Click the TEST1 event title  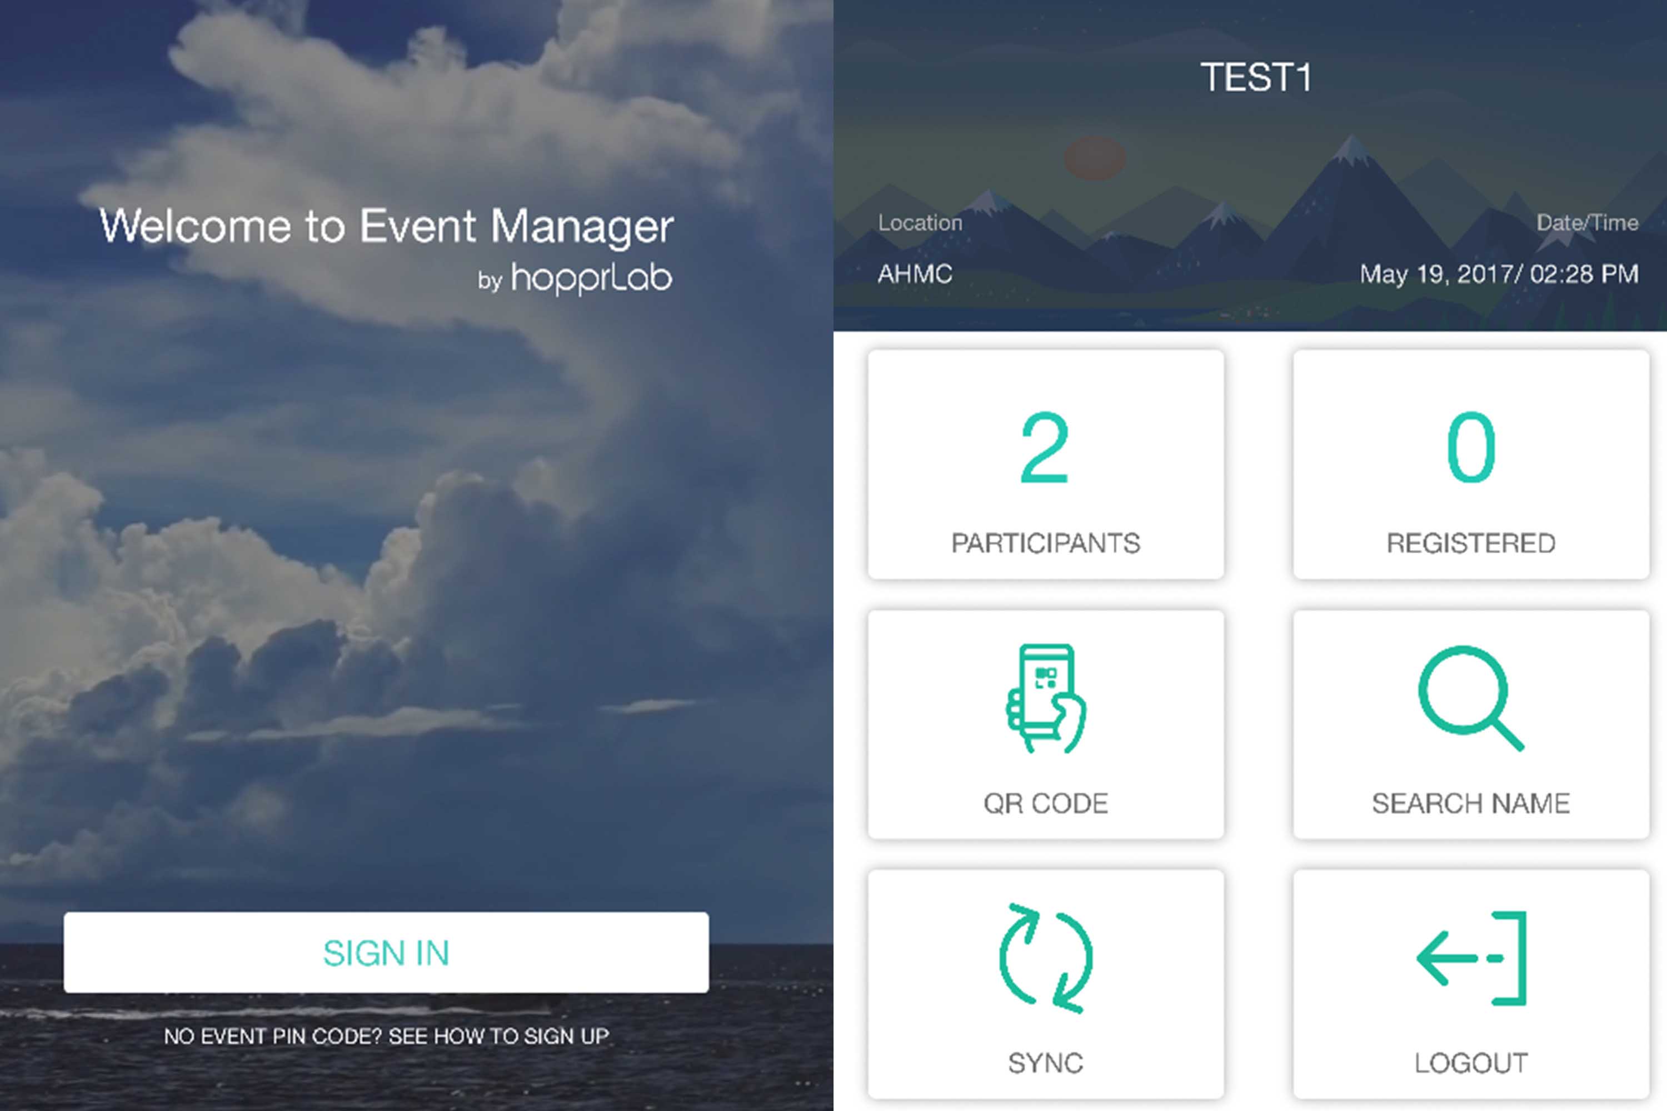[1255, 77]
